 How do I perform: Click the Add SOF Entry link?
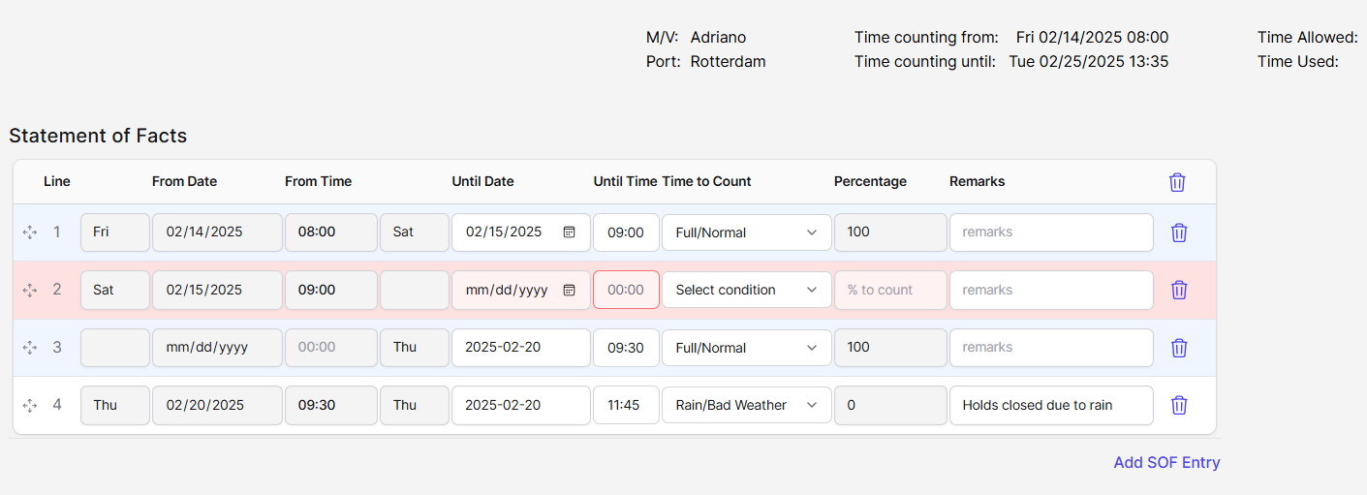(1166, 462)
